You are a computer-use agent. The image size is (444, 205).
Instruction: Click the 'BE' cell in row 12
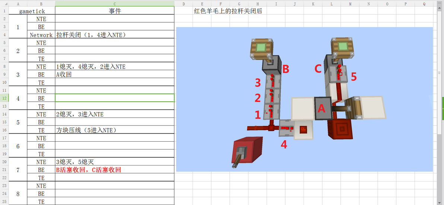click(41, 98)
